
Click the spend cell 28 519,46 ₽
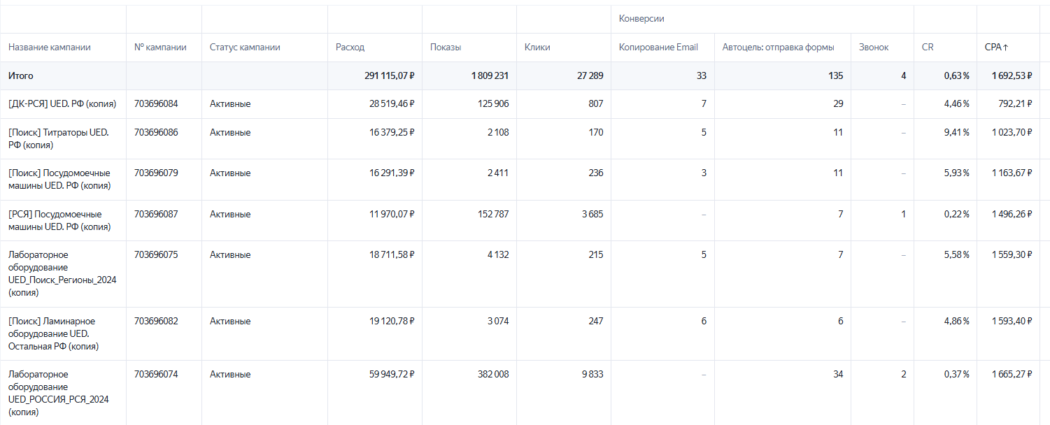(392, 104)
